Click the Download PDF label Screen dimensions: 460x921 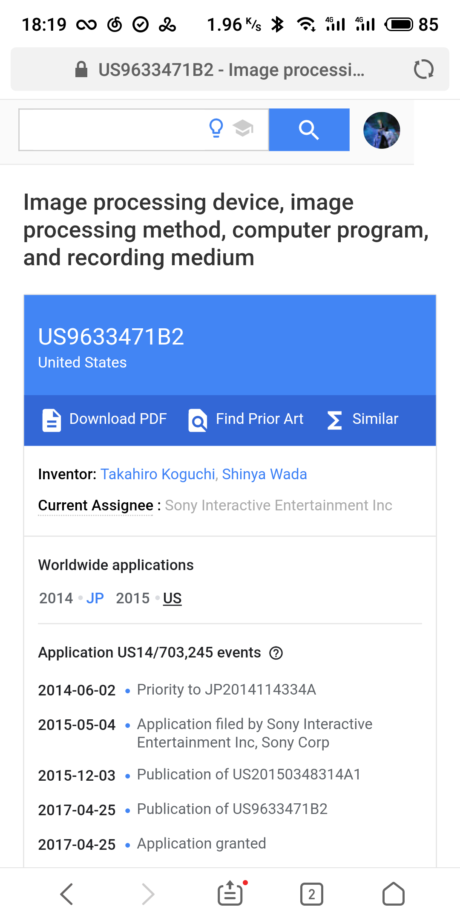[x=118, y=419]
